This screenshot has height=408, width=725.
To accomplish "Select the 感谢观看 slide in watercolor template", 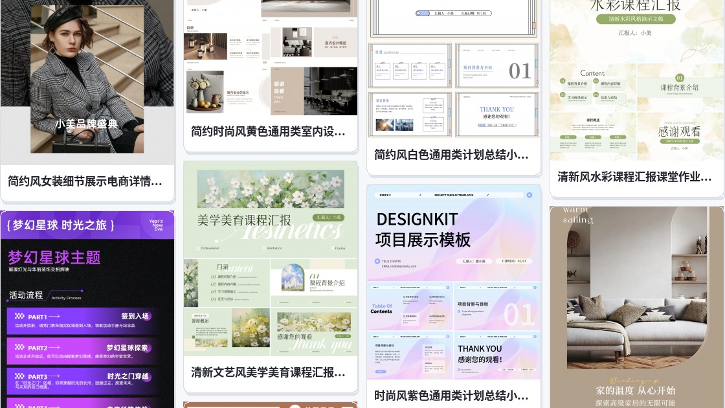I will pyautogui.click(x=679, y=135).
